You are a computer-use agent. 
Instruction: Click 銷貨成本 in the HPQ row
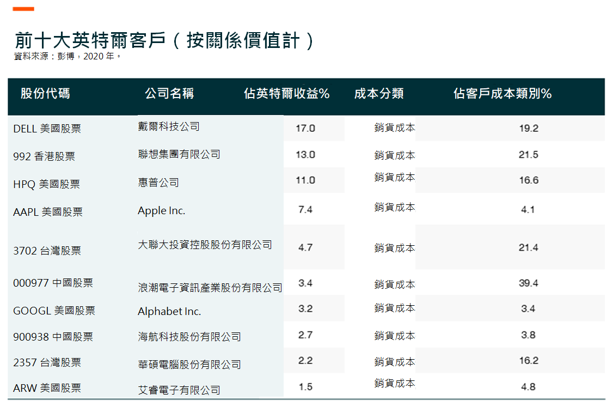(x=395, y=177)
